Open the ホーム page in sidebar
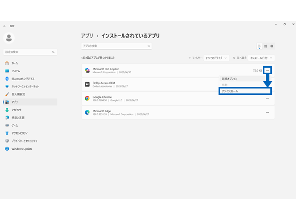 pyautogui.click(x=15, y=63)
